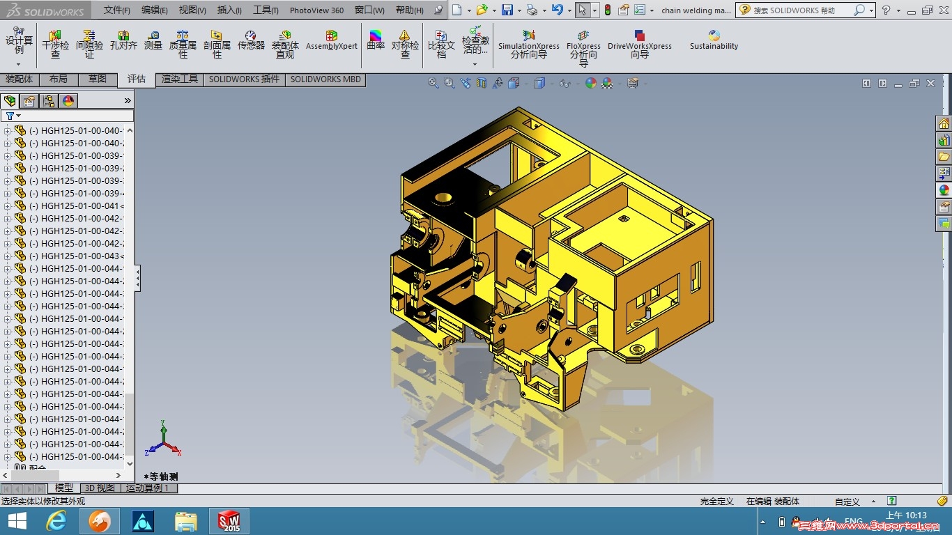Click the Zoom to Fit view icon
This screenshot has height=535, width=952.
click(433, 84)
